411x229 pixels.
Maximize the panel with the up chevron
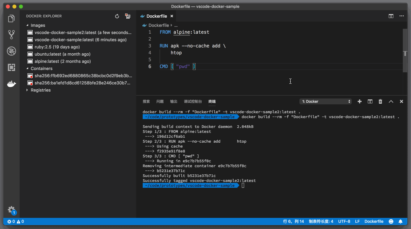391,101
